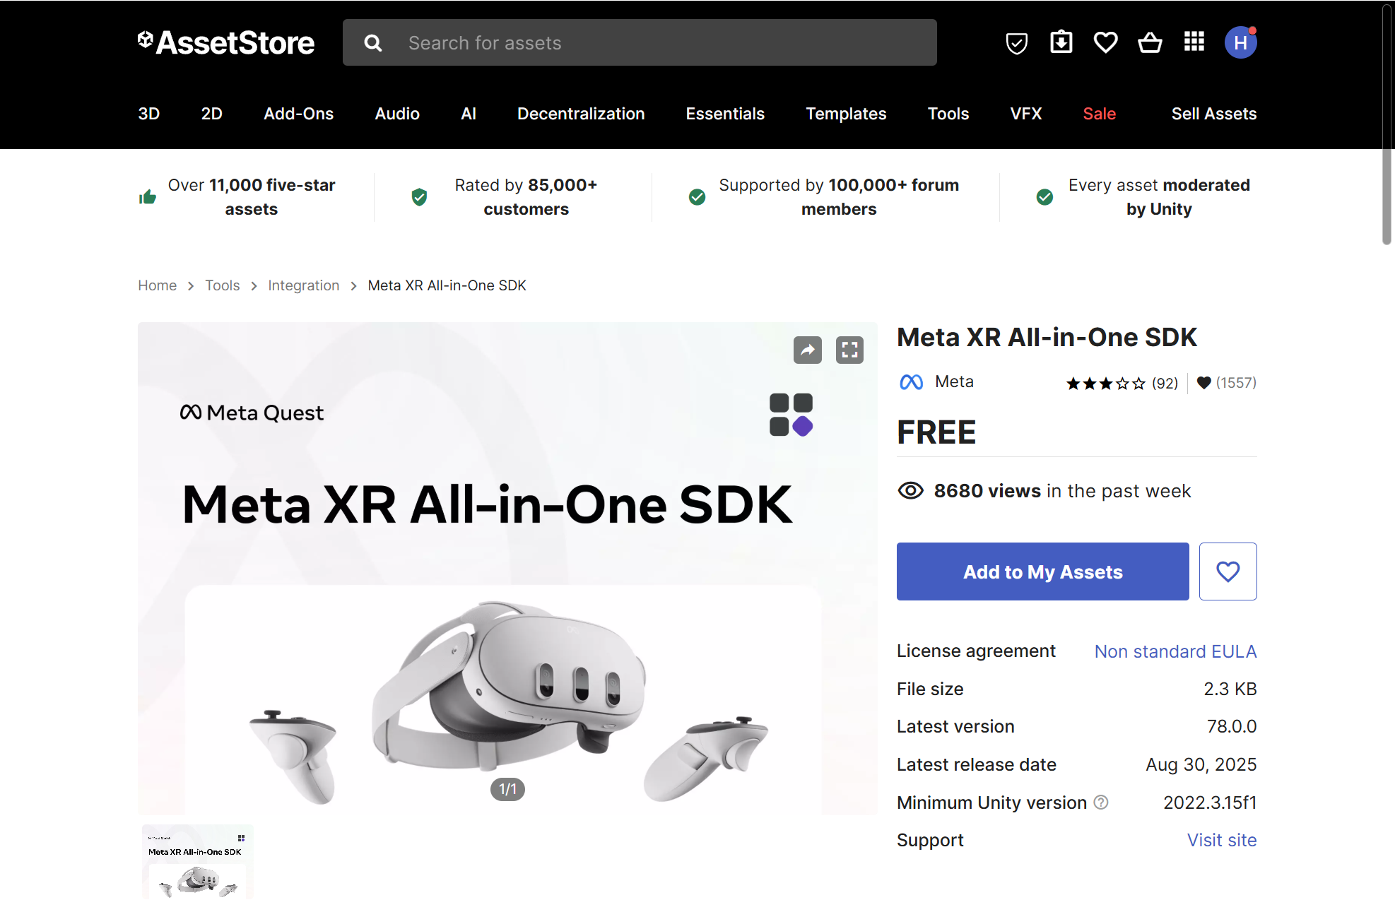
Task: Go to Integration breadcrumb
Action: click(x=303, y=285)
